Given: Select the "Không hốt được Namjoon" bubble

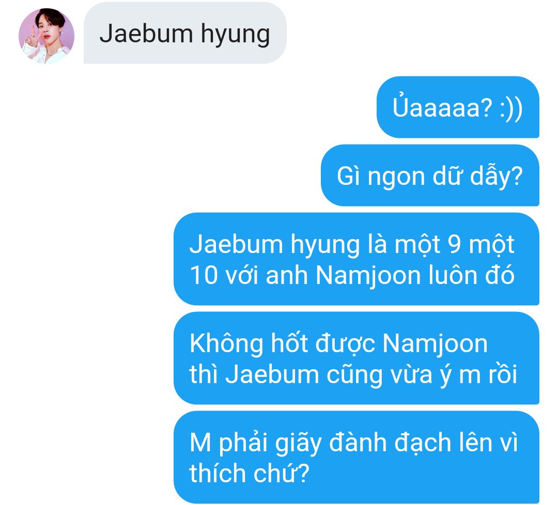Looking at the screenshot, I should (357, 358).
